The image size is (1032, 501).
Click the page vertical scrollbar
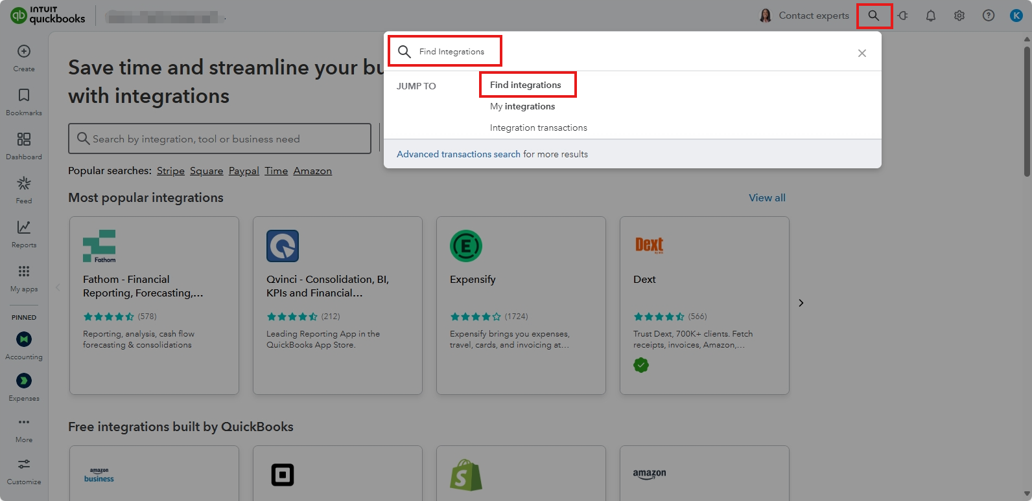click(1027, 110)
